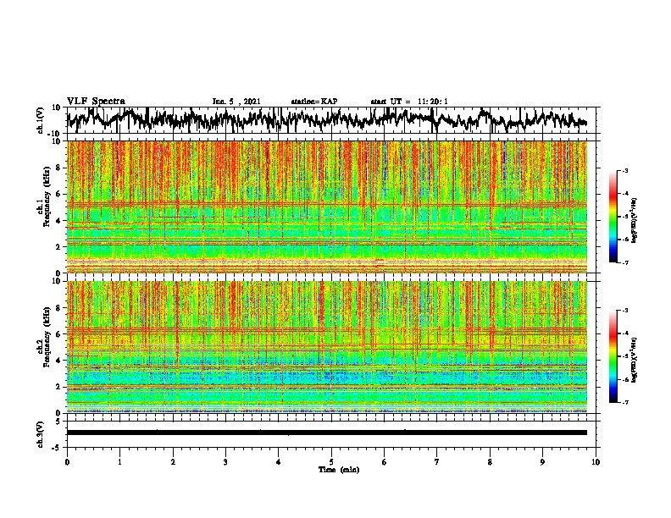The width and height of the screenshot is (671, 518).
Task: Click the '2' tick on the Time axis
Action: (x=173, y=462)
